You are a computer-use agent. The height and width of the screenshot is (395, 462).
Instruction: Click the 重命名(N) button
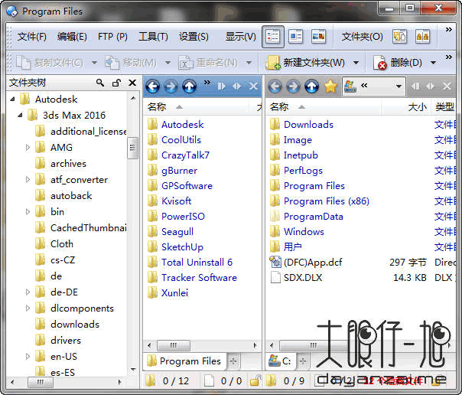208,63
